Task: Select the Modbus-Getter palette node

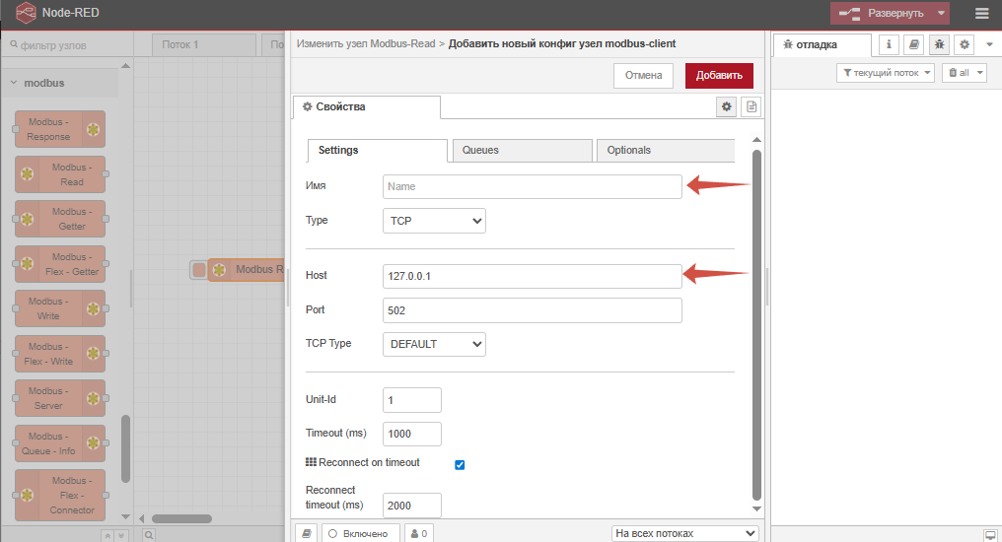Action: [x=60, y=219]
